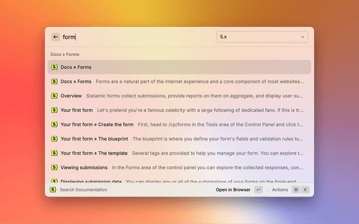
Task: Click the Statamic icon in the bottom bar
Action: tap(53, 190)
